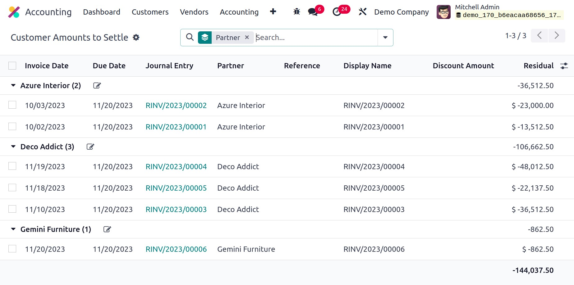Open journal entry link RINV/2023/00004

tap(176, 167)
